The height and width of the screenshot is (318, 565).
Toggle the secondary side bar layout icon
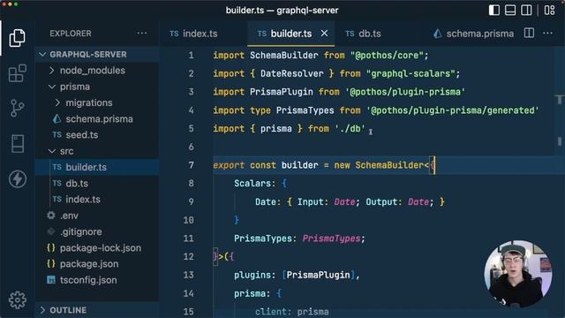pos(526,10)
